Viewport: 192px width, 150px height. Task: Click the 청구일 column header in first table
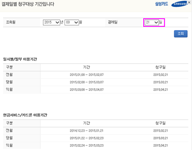(161, 67)
